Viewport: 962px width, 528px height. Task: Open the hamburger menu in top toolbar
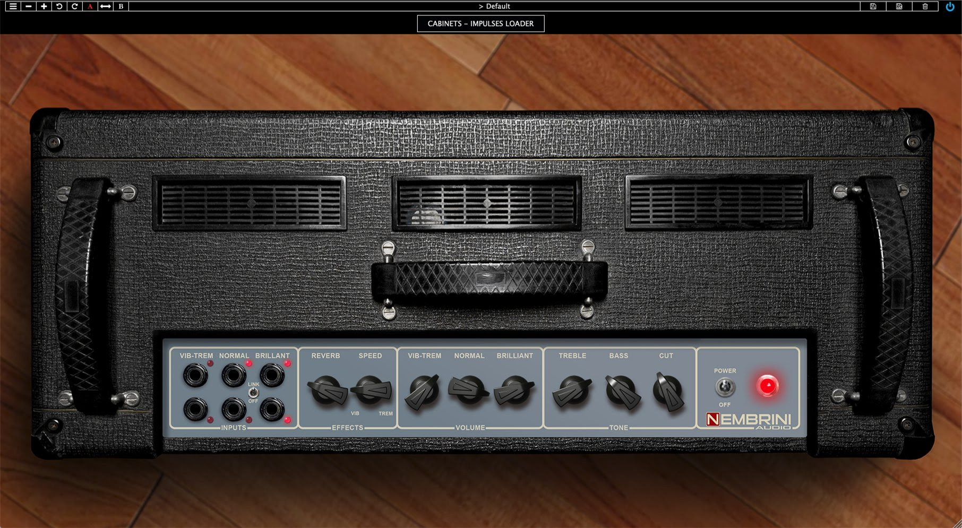(x=13, y=6)
